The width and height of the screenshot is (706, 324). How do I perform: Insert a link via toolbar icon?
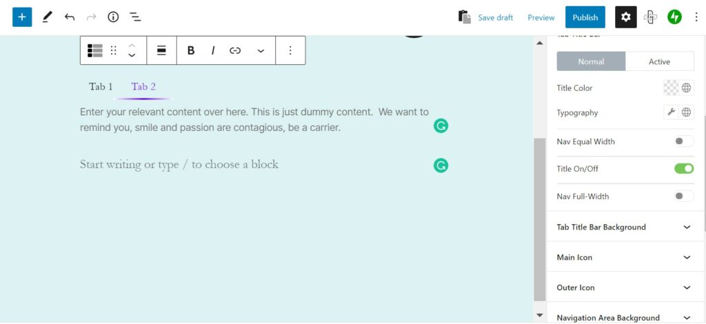235,50
